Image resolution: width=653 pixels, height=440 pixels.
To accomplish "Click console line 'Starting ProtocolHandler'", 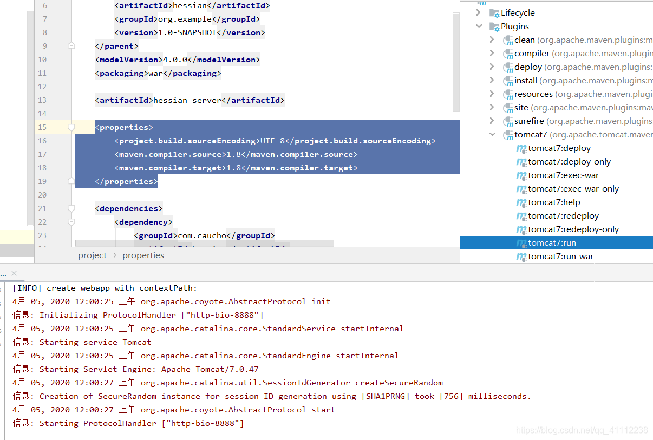I will 128,423.
